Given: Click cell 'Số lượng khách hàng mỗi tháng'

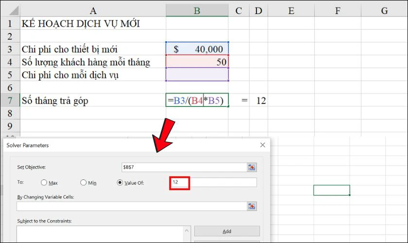Looking at the screenshot, I should tap(93, 61).
